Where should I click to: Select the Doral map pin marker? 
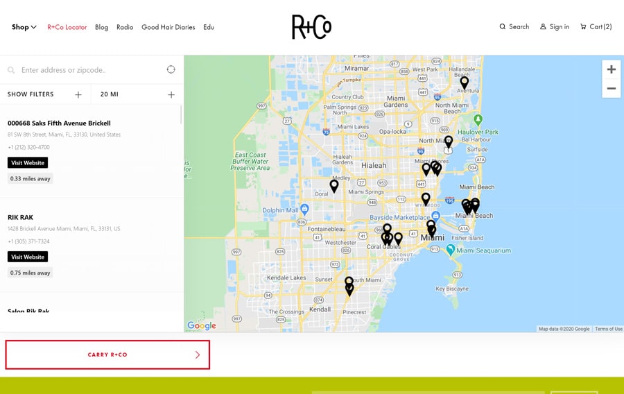pos(334,185)
